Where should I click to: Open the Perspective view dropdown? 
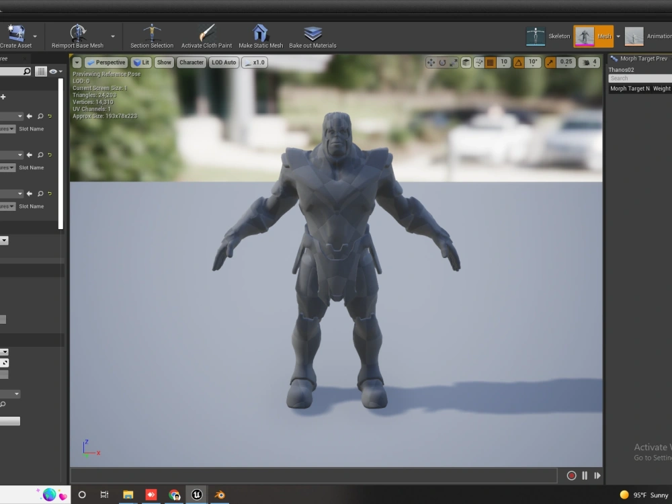[106, 62]
